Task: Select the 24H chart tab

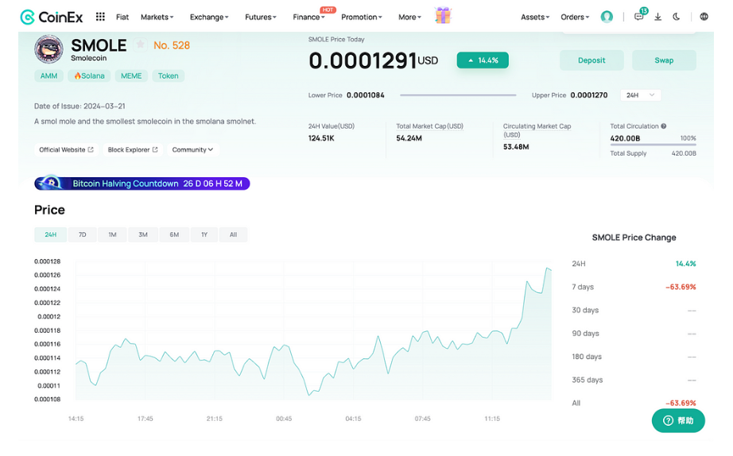Action: 51,234
